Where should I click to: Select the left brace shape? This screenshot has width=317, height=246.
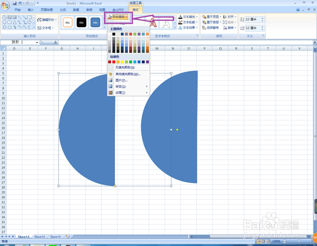tap(29, 27)
